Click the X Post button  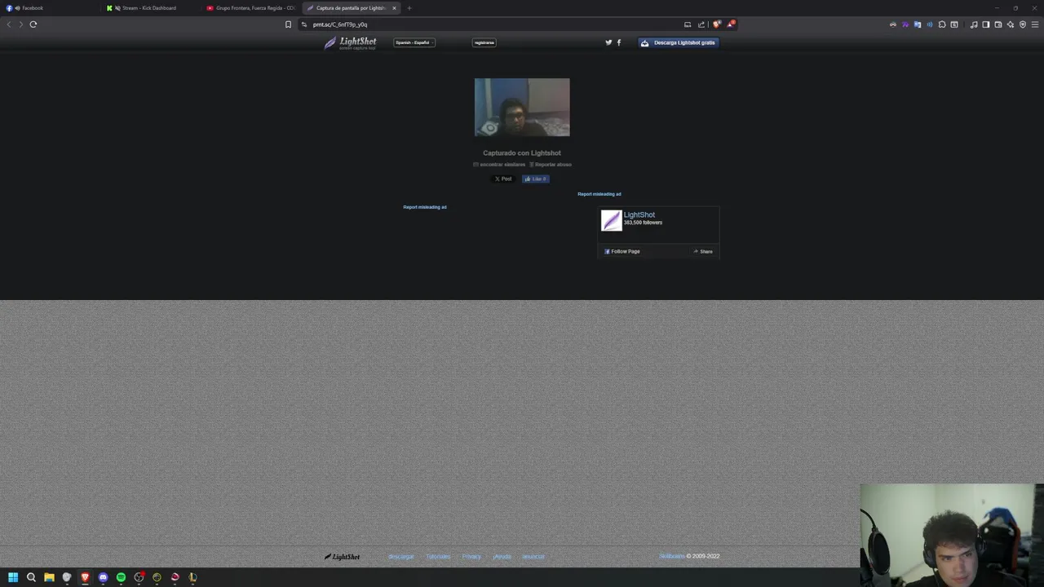click(x=503, y=179)
